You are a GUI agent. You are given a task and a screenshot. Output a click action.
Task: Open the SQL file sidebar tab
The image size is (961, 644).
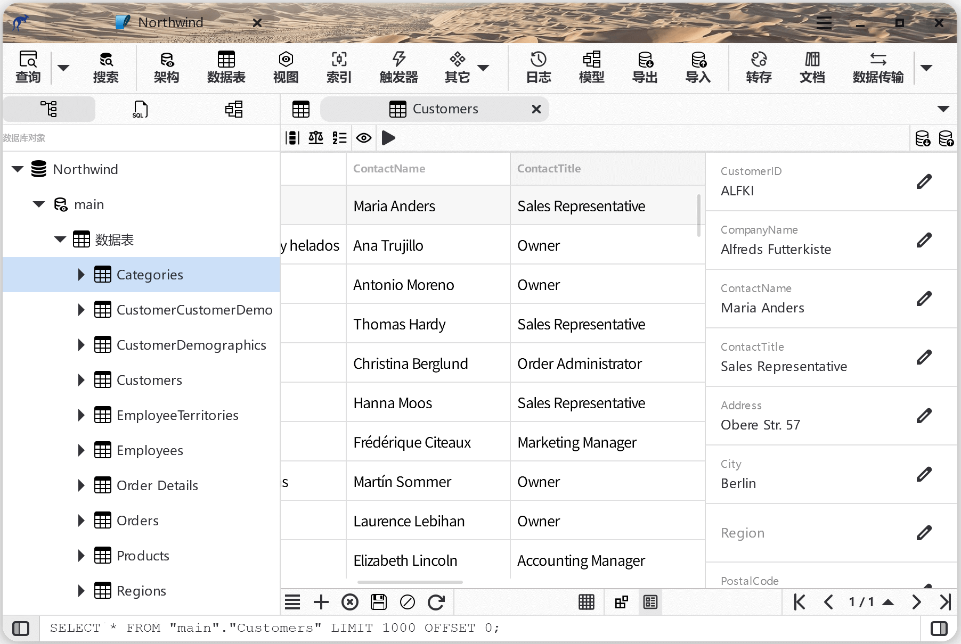click(x=140, y=109)
